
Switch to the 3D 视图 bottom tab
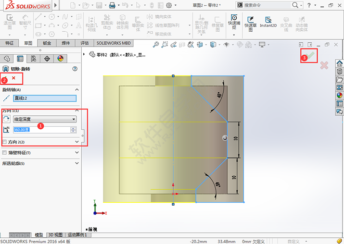click(55, 235)
